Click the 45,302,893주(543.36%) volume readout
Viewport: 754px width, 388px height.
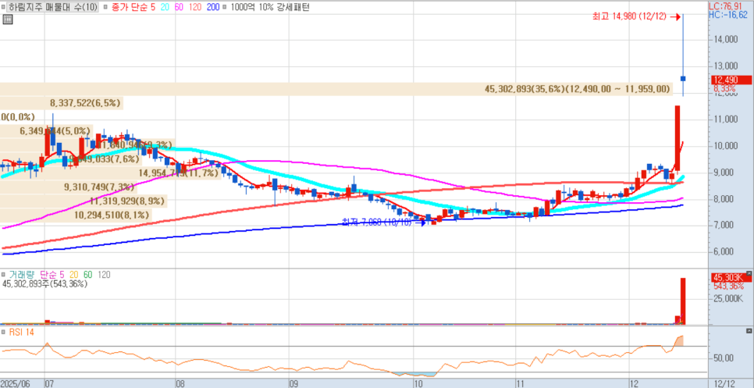[x=44, y=284]
